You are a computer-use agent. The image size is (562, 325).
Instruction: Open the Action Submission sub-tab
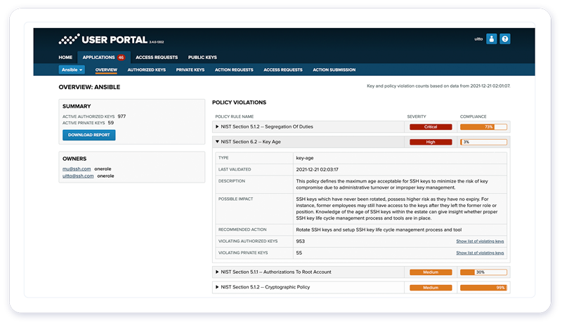[x=334, y=70]
